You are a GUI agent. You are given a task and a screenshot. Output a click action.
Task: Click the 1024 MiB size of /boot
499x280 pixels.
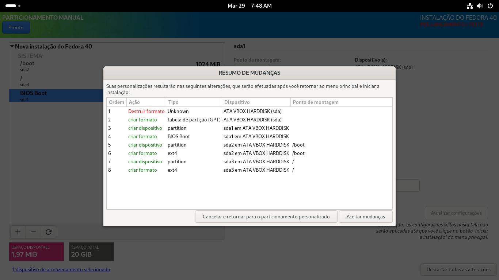[x=208, y=64]
